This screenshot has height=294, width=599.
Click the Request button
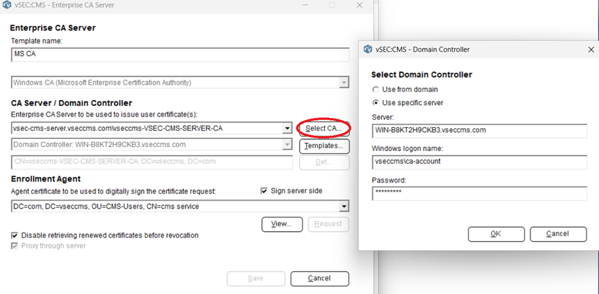[328, 224]
